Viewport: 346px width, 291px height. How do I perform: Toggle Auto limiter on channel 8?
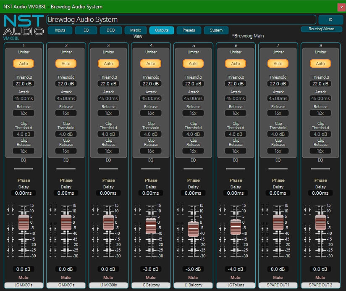pyautogui.click(x=320, y=63)
